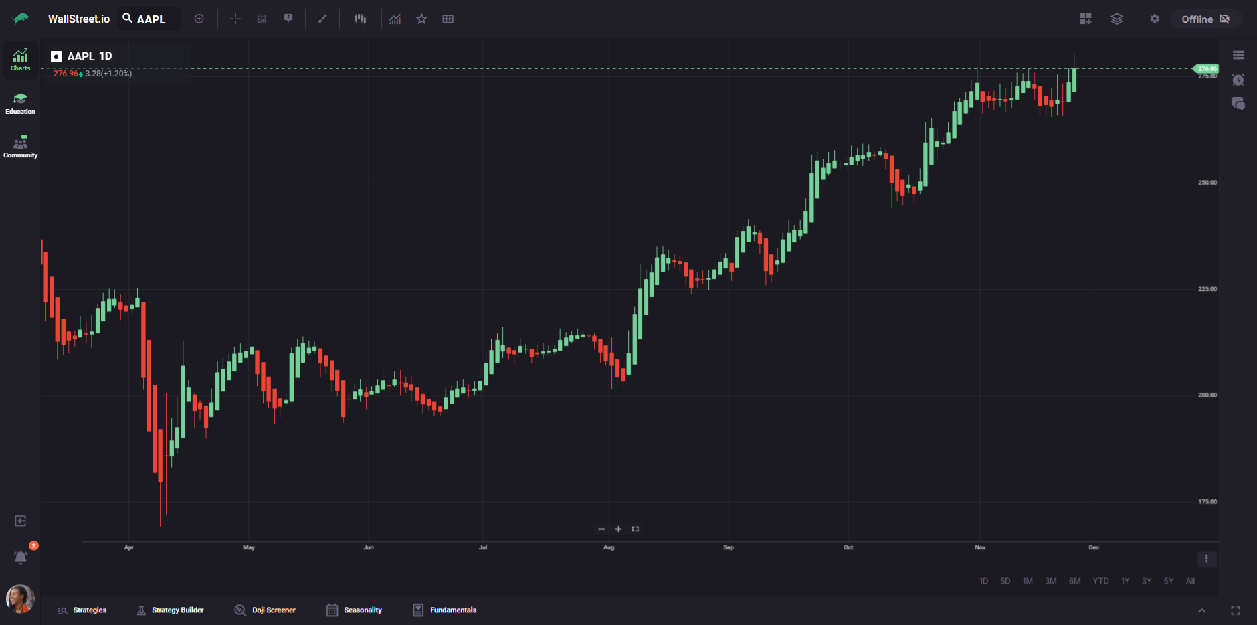The image size is (1257, 625).
Task: Open the candlestick chart type selector
Action: click(360, 19)
